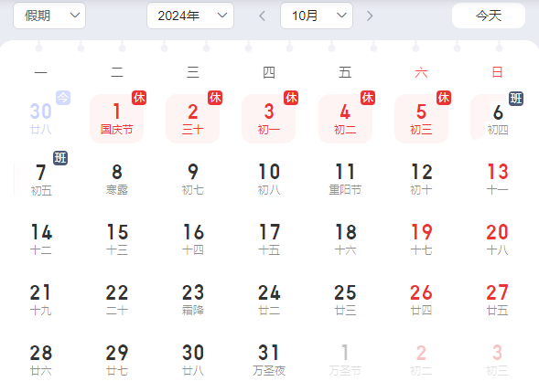Click the 今天 button

489,16
